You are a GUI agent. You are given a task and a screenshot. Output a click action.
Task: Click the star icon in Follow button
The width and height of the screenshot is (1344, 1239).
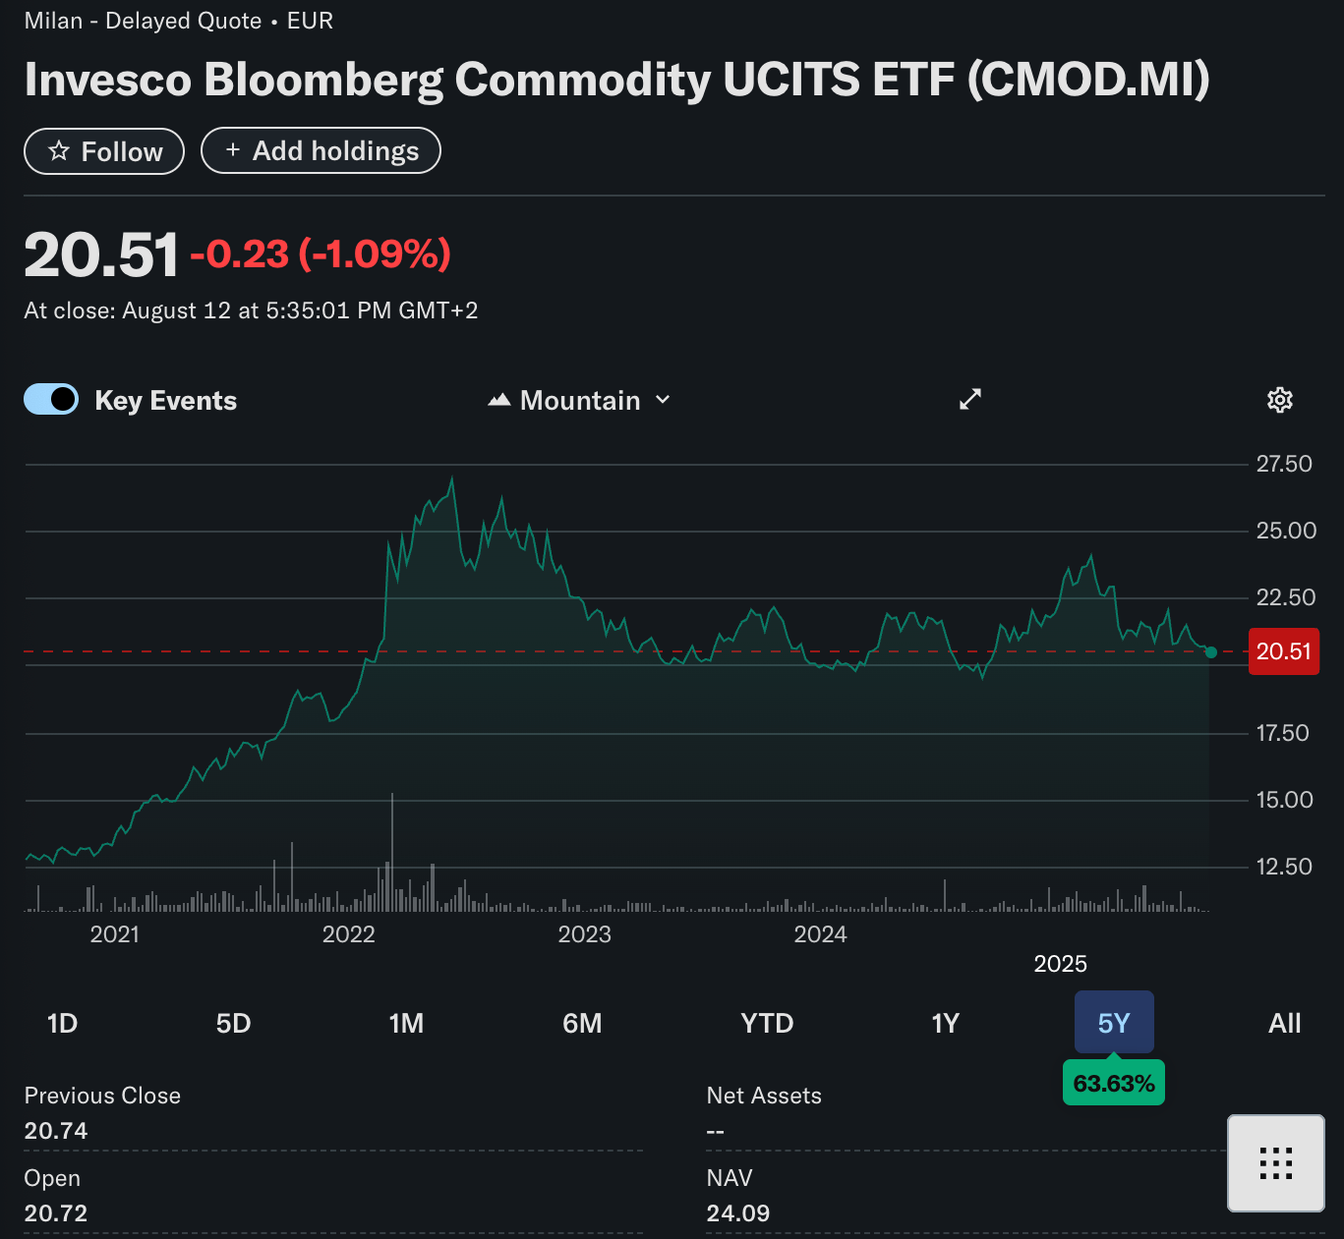click(59, 151)
